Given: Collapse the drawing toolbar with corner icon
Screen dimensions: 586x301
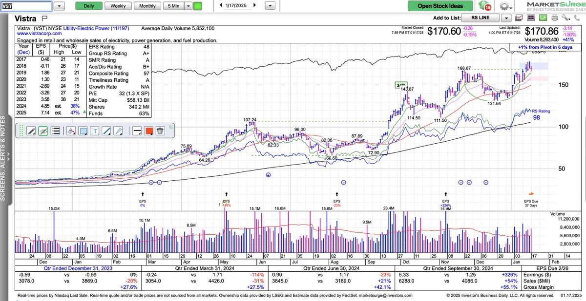Looking at the screenshot, I should pyautogui.click(x=170, y=126).
